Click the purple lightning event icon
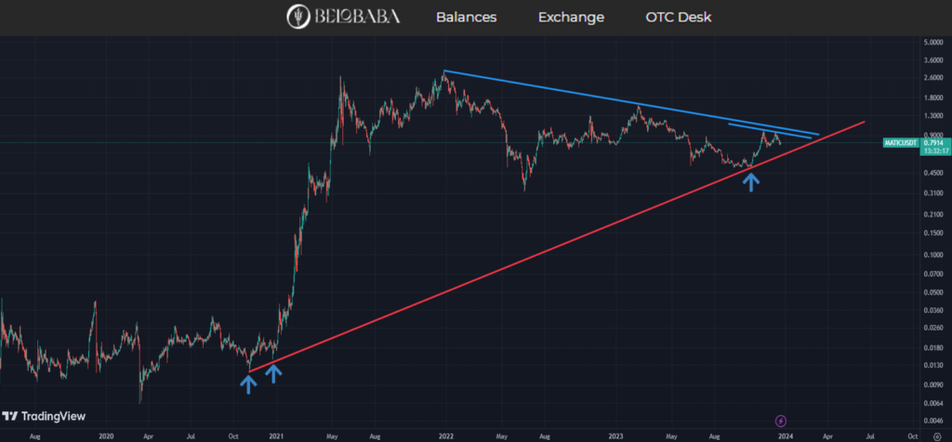This screenshot has width=952, height=442. [x=781, y=420]
